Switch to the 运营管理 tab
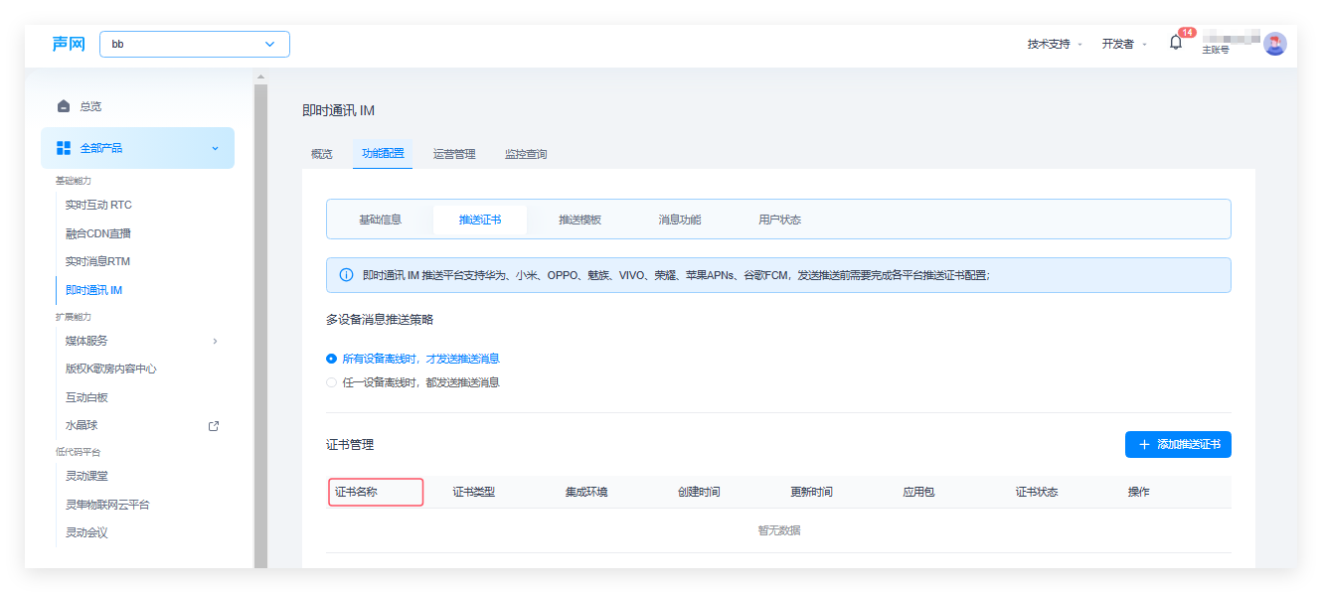Image resolution: width=1322 pixels, height=593 pixels. [454, 154]
